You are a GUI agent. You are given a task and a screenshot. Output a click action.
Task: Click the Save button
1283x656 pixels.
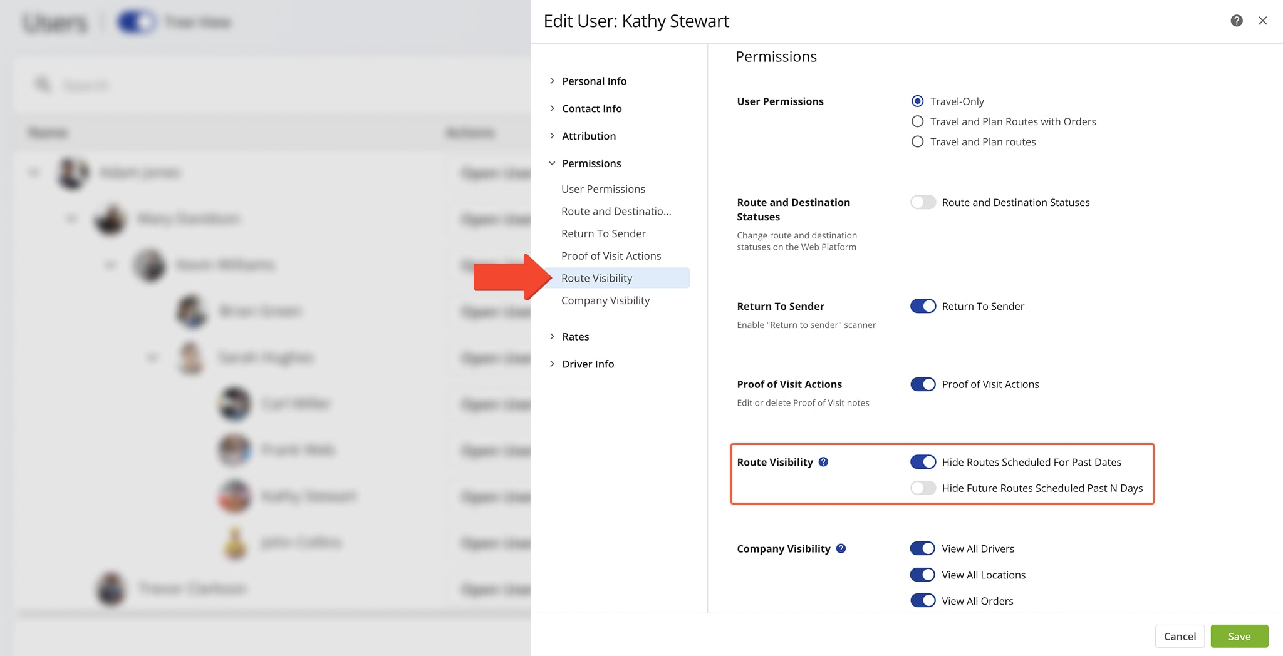(x=1239, y=636)
